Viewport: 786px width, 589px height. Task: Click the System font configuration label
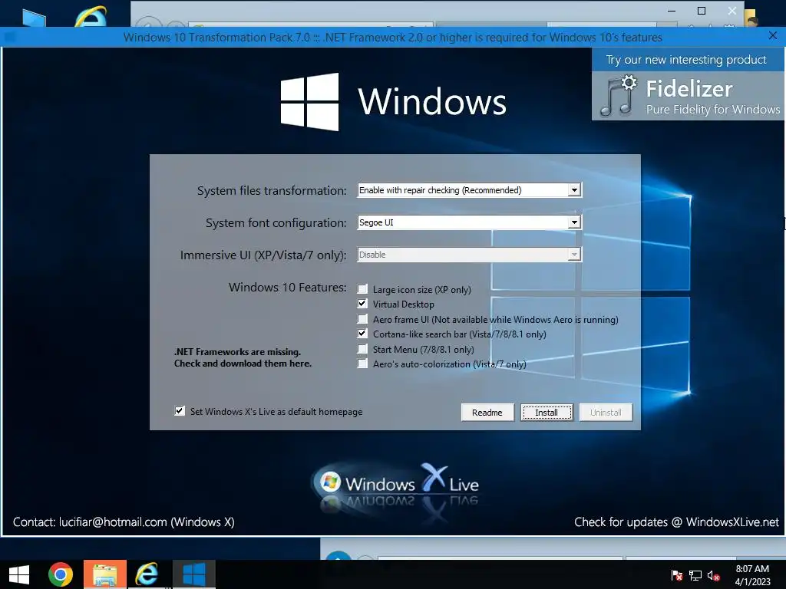point(276,222)
